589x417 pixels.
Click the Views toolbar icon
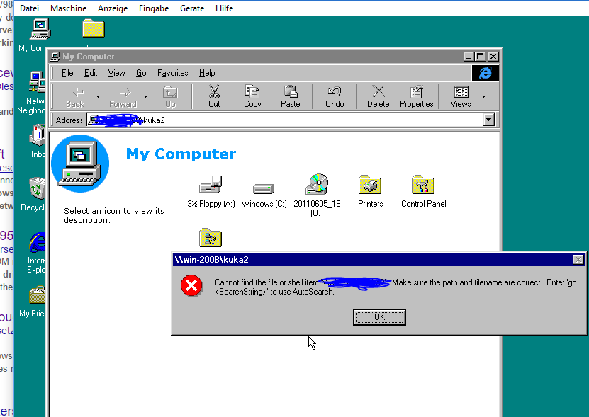(x=461, y=96)
